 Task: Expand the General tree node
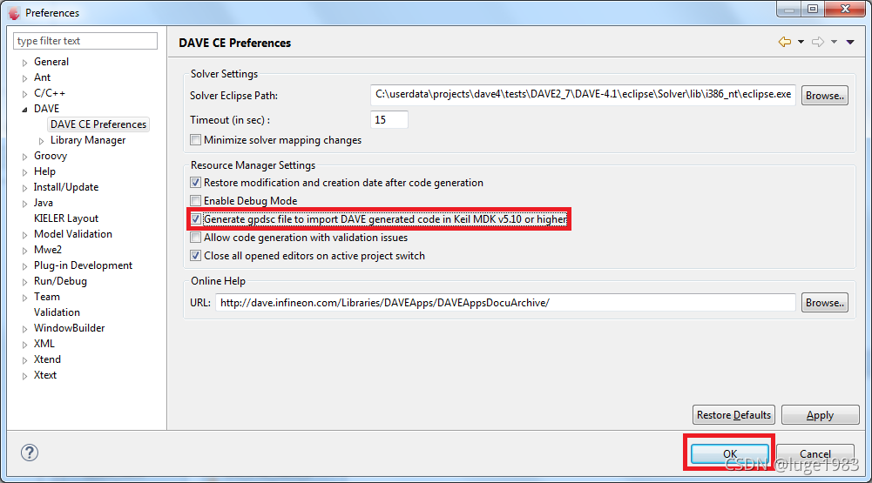(24, 63)
